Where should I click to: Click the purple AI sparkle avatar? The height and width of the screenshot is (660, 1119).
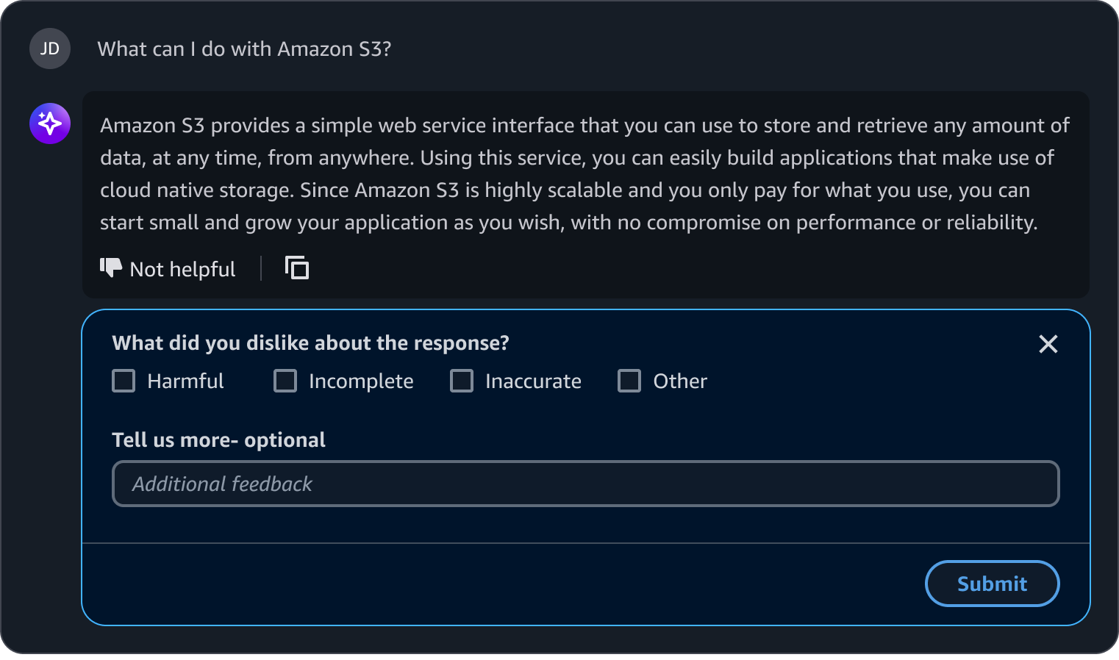click(50, 123)
